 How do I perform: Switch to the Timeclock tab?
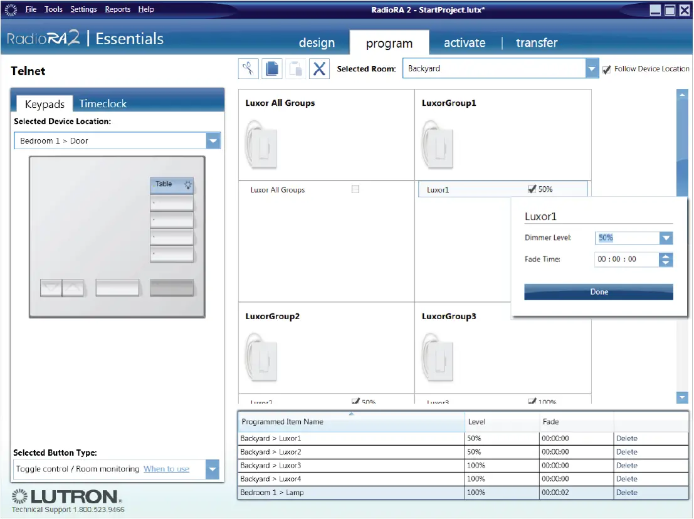[103, 104]
